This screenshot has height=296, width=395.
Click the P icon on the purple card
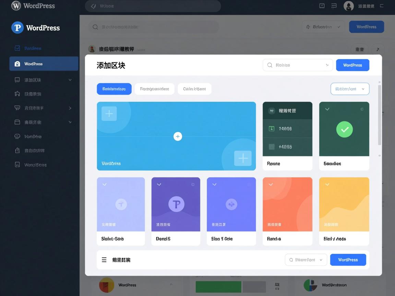click(x=176, y=205)
